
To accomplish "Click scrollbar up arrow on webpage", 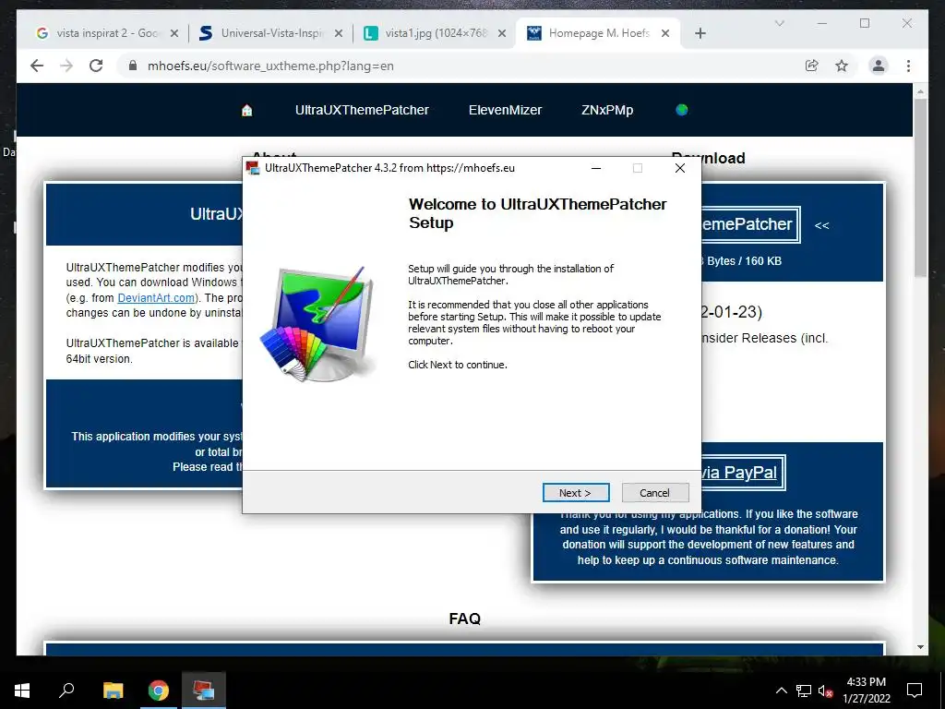I will 920,91.
